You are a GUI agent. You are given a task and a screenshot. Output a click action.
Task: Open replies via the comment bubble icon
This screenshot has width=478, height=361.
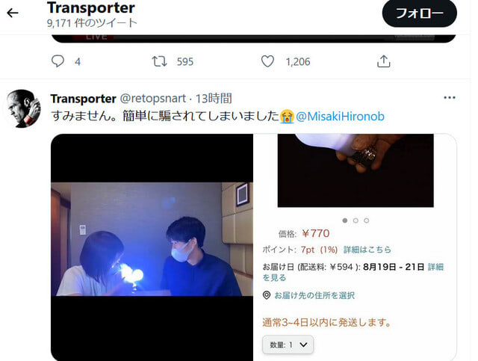[58, 61]
